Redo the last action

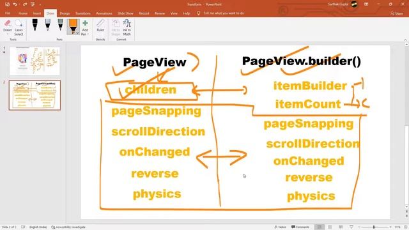[25, 4]
